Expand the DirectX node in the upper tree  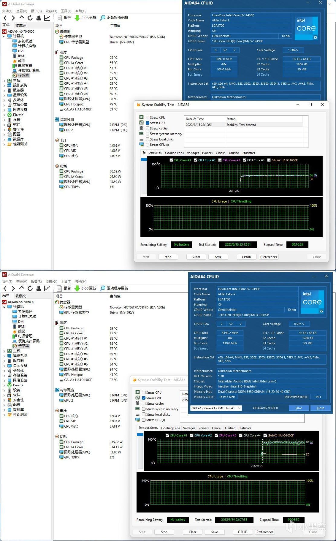point(4,115)
